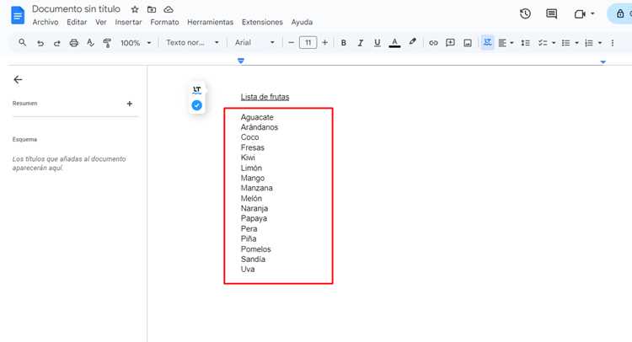Open the Archivo menu
Viewport: 632px width, 342px height.
click(x=46, y=22)
